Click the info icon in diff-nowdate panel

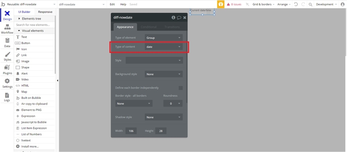[173, 17]
